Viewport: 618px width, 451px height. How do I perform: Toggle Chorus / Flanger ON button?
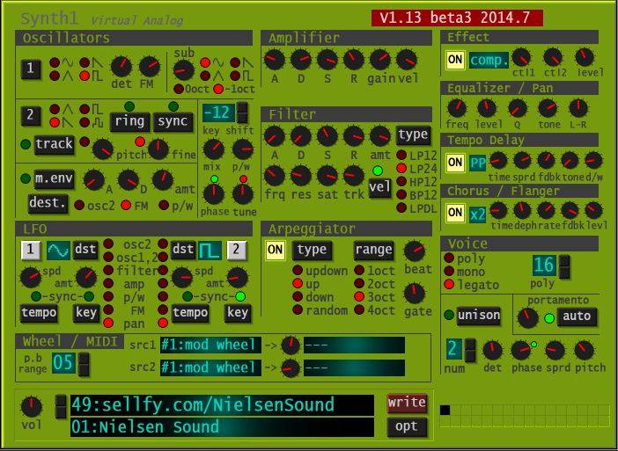coord(455,213)
